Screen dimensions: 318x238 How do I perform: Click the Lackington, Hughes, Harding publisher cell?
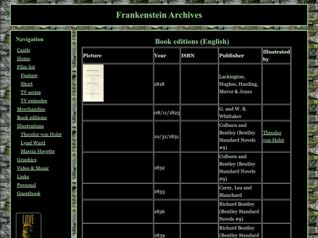(240, 84)
